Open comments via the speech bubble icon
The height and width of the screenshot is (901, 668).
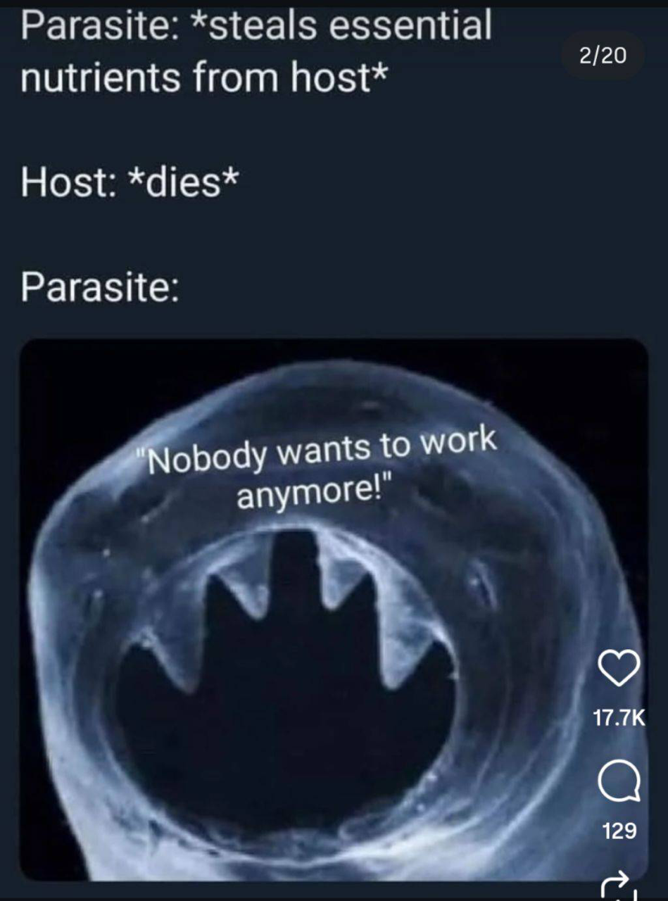(x=619, y=781)
